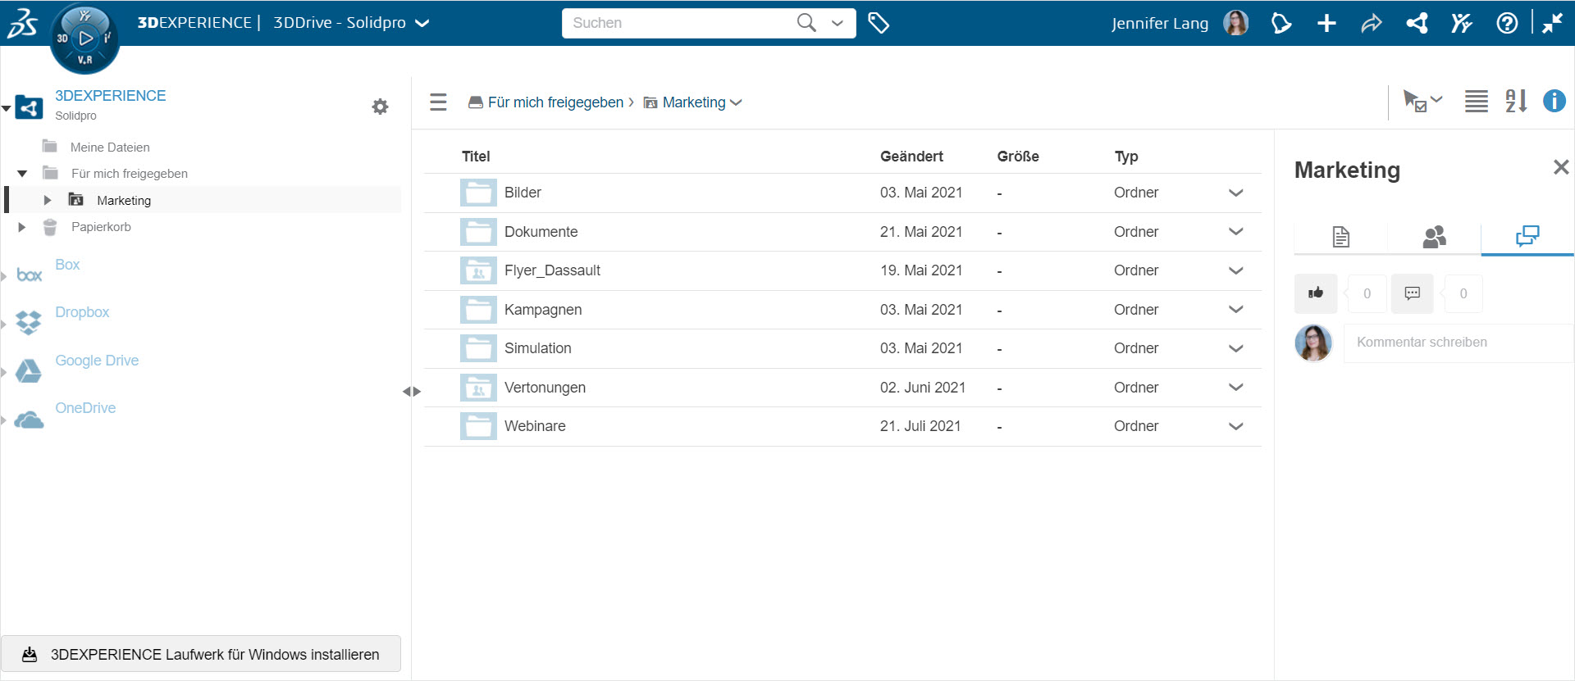Click the thumbs up like button
The image size is (1575, 681).
[1316, 293]
